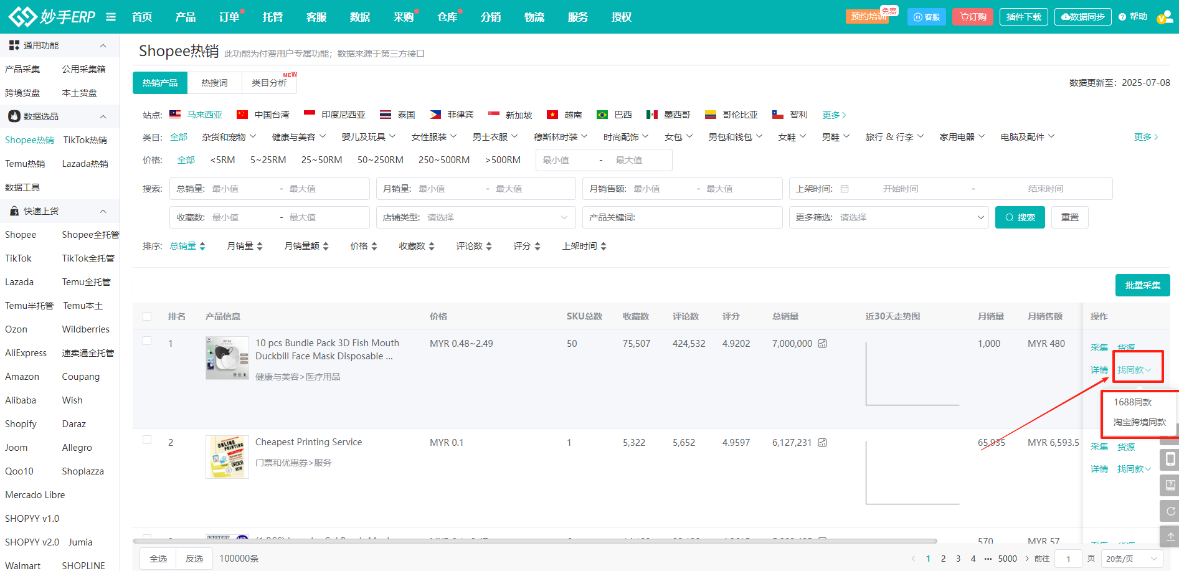The image size is (1179, 571).
Task: Choose 1688同款 from dropdown menu
Action: [1133, 402]
